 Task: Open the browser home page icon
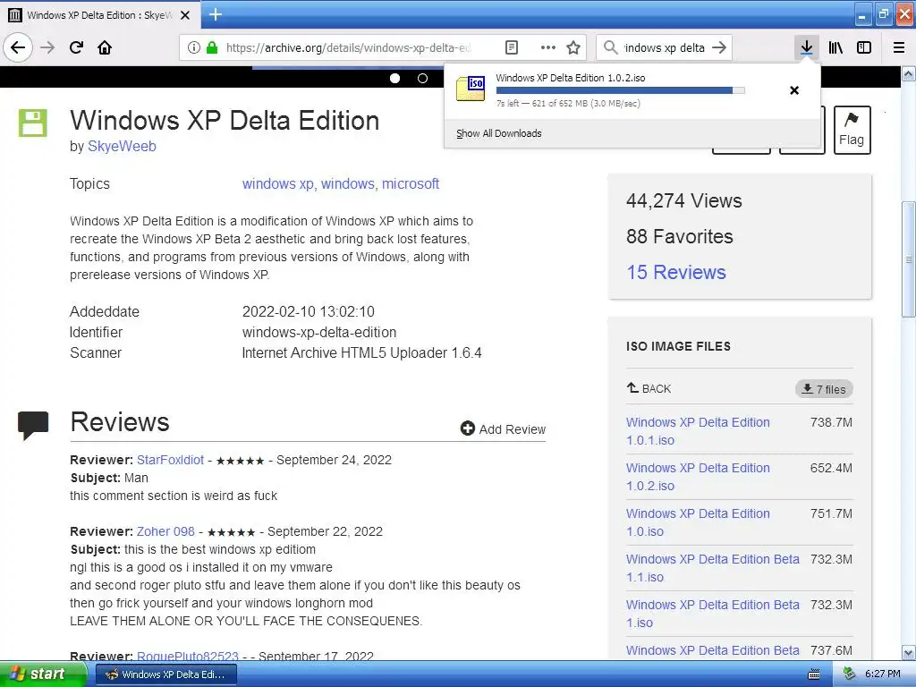tap(105, 47)
